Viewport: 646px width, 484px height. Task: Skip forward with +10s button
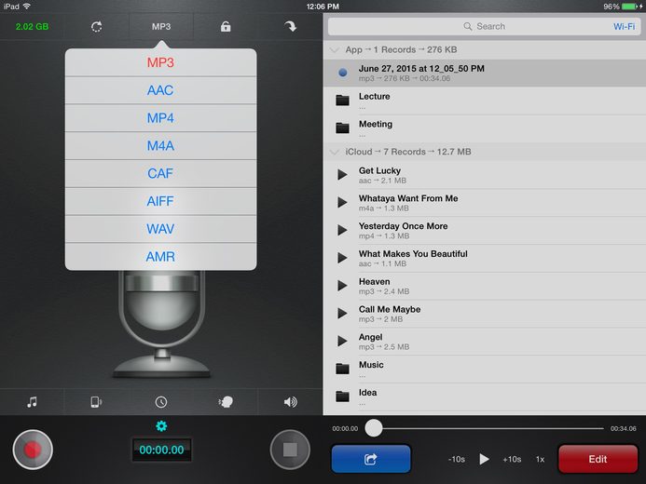[x=512, y=459]
